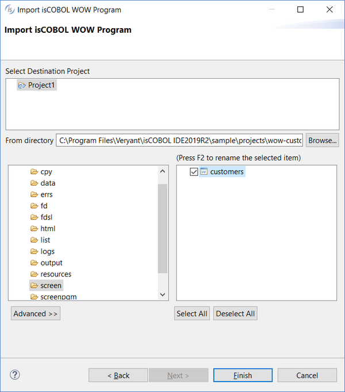Click folder list scroll down arrow
The image size is (345, 392).
tap(163, 294)
